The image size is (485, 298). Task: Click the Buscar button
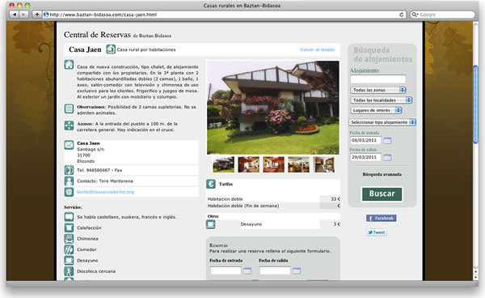(382, 194)
